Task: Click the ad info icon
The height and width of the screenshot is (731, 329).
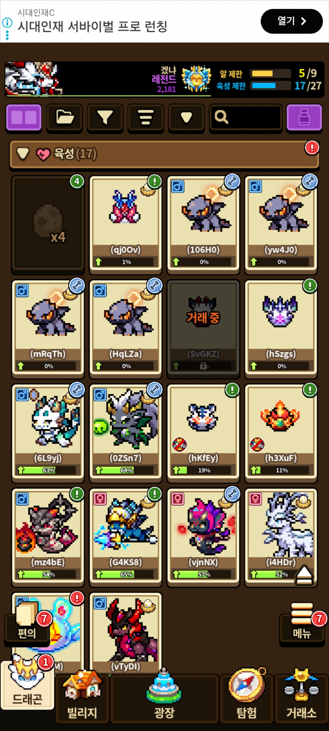Action: point(7,23)
